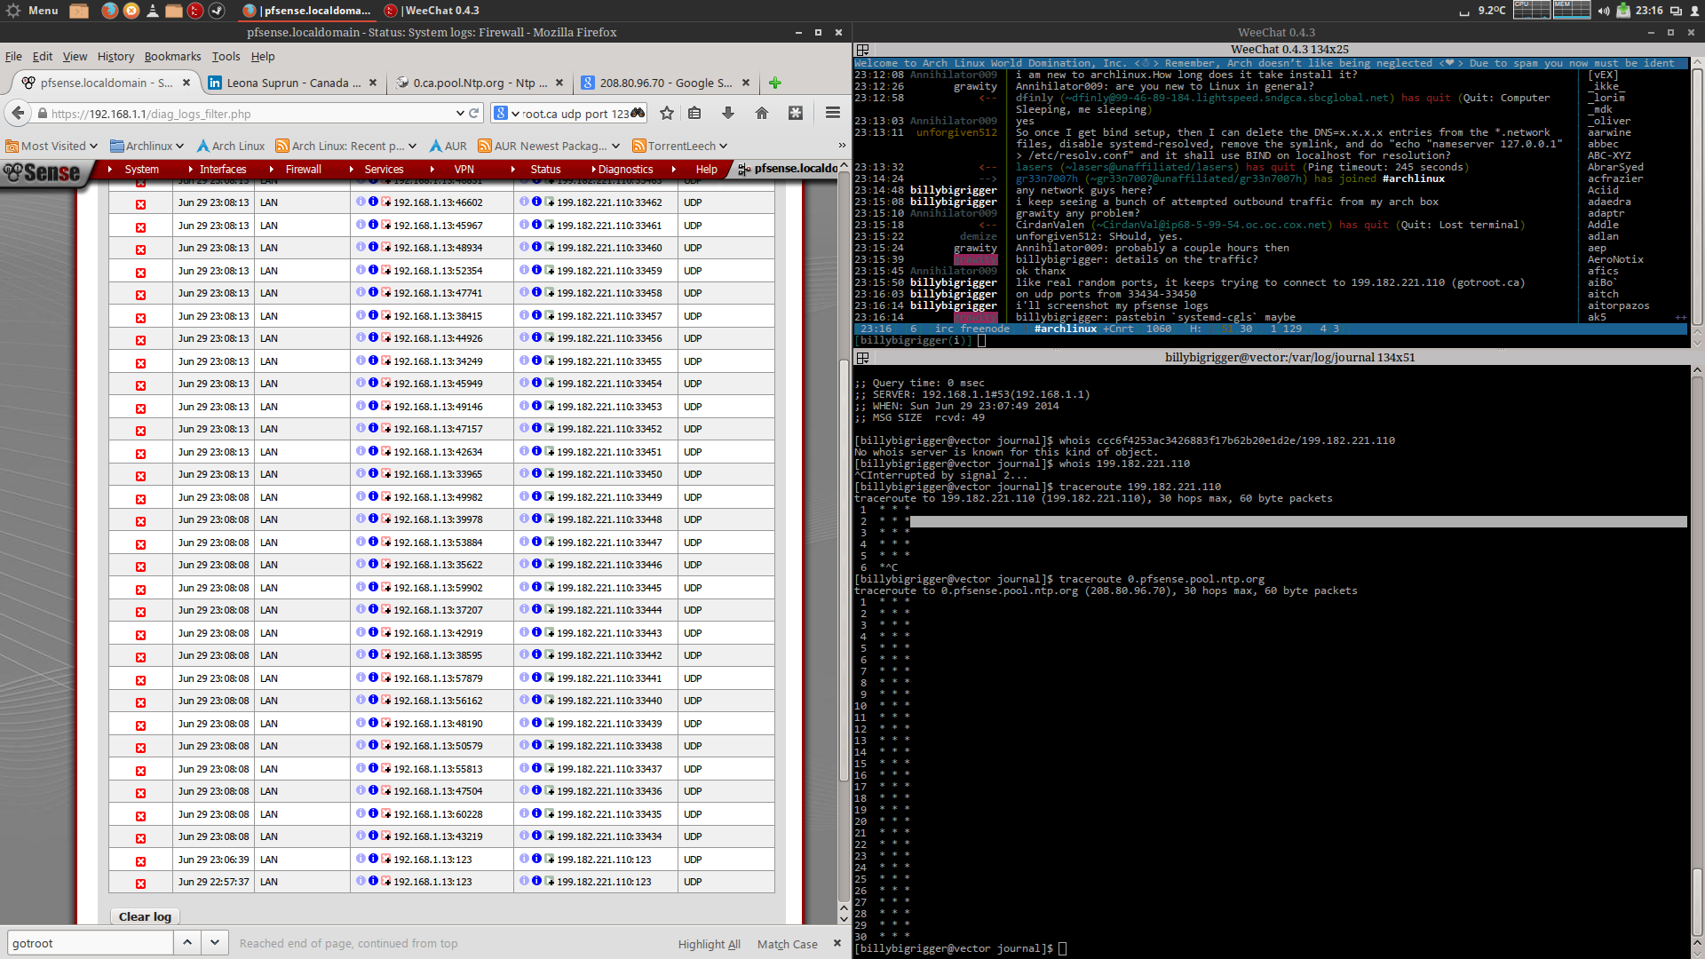The image size is (1705, 959).
Task: Click the pass-rule icon next to 199.182.221.110:33458
Action: tap(550, 292)
